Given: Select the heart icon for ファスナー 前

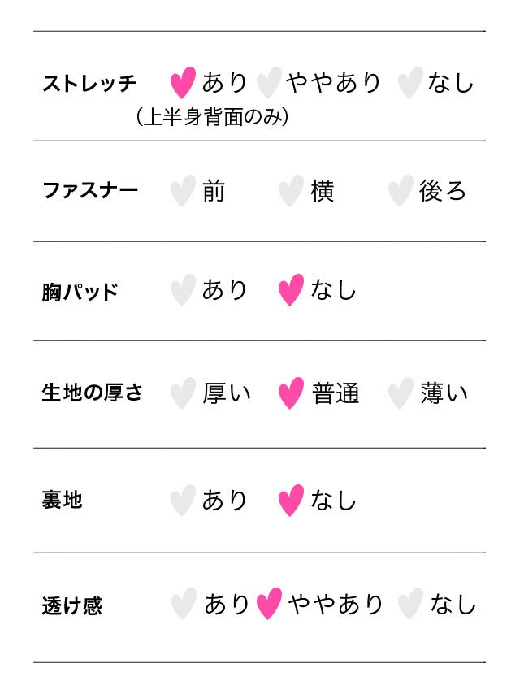Looking at the screenshot, I should (183, 191).
